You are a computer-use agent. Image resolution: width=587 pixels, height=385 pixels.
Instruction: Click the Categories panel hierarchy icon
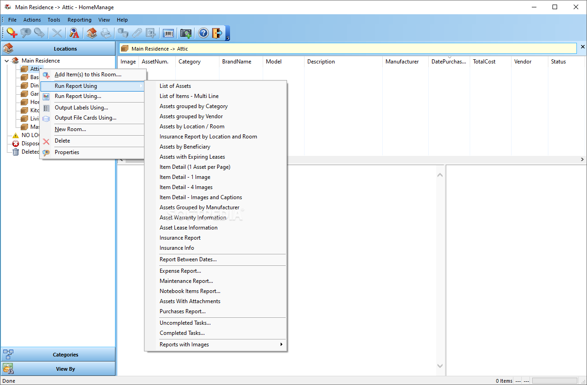[x=8, y=354]
